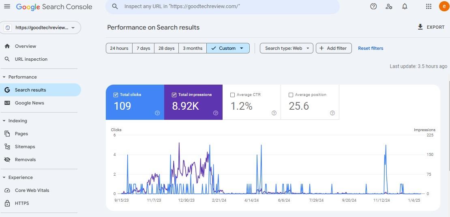
Task: Click the 1.2% average CTR value
Action: tap(241, 106)
